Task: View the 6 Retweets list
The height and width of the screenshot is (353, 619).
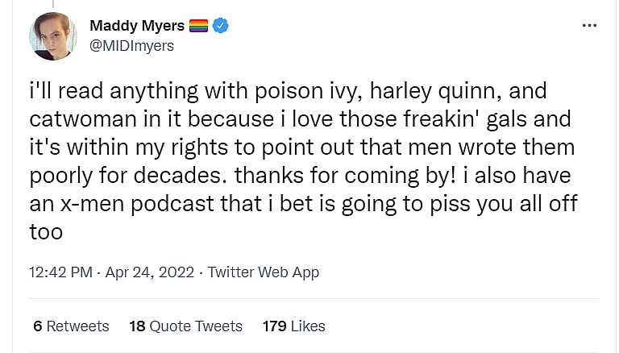Action: (x=71, y=326)
